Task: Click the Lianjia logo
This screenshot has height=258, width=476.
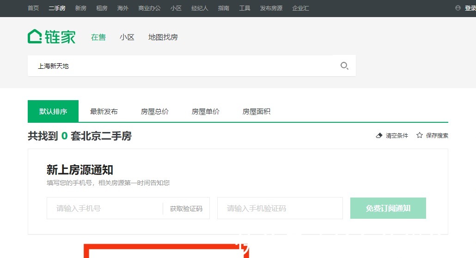Action: (52, 36)
